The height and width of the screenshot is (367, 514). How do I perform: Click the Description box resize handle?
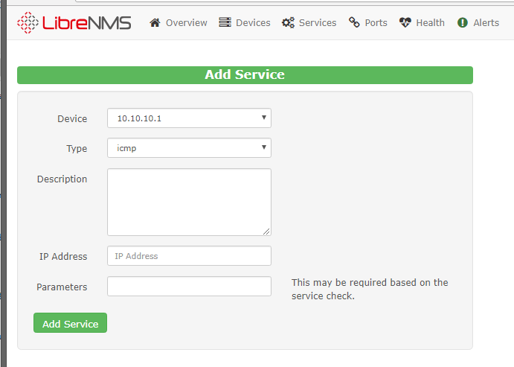pyautogui.click(x=267, y=232)
